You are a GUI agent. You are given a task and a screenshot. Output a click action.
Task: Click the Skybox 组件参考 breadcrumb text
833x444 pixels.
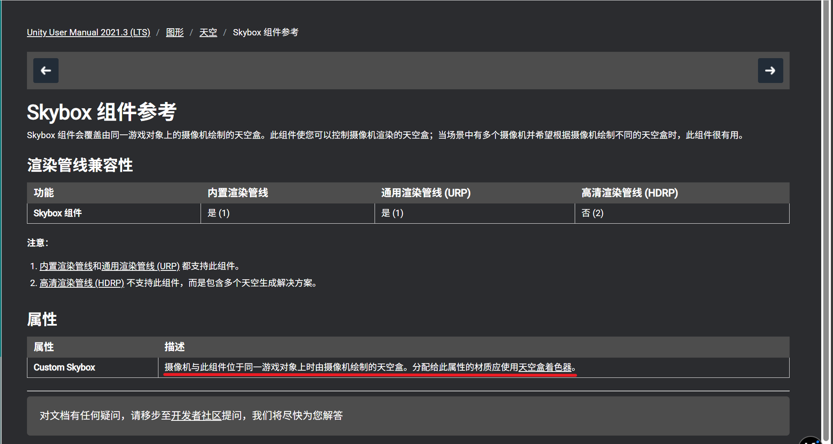(265, 32)
